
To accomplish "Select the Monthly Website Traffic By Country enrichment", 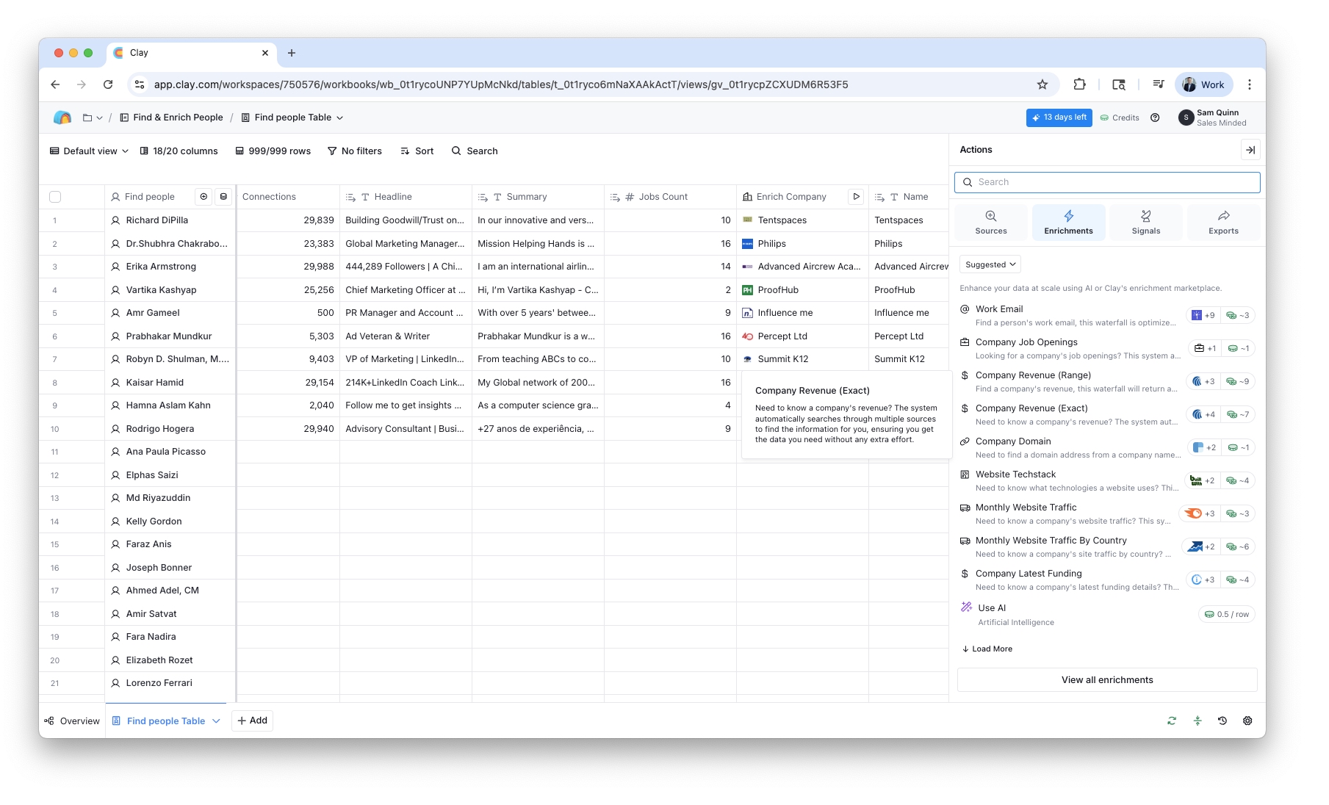I will coord(1107,547).
